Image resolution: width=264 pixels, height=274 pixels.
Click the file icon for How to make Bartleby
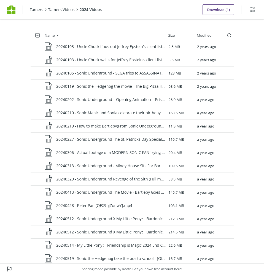click(49, 126)
